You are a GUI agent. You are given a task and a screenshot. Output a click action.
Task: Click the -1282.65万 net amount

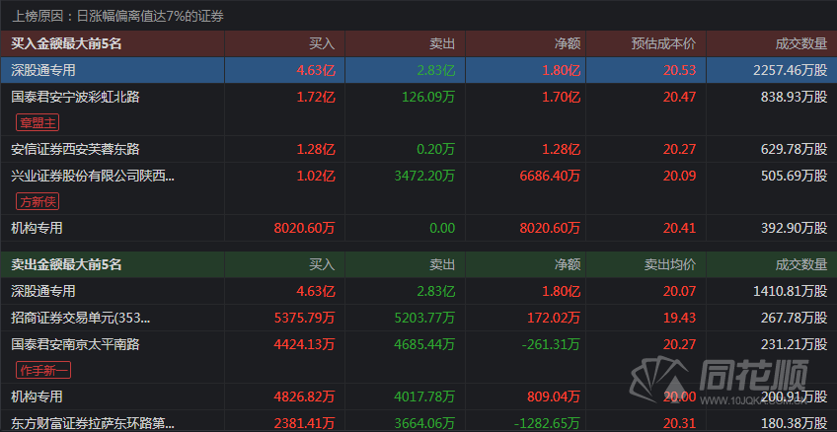point(548,424)
